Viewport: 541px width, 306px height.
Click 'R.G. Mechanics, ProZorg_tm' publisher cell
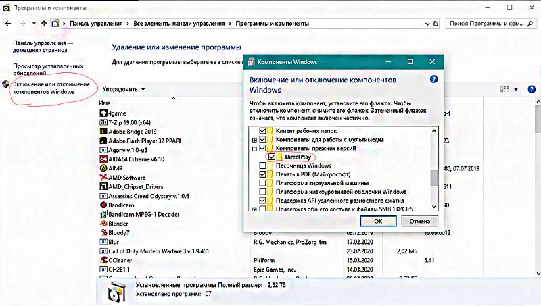290,242
